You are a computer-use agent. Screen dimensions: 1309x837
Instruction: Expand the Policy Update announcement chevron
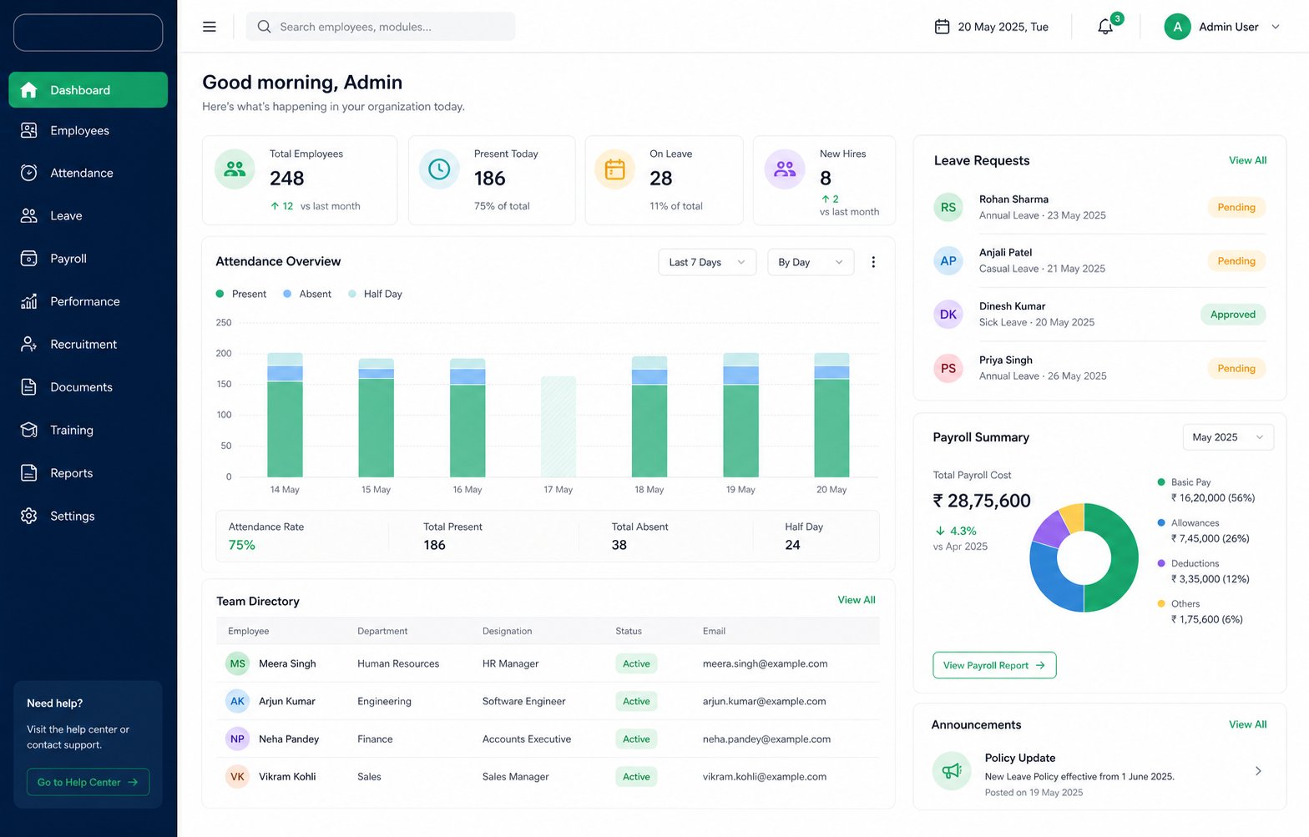pos(1258,771)
